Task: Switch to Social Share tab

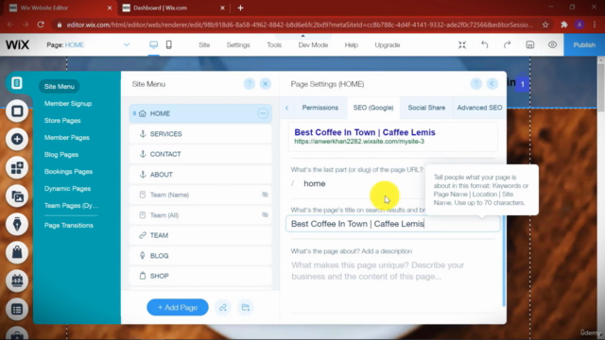Action: pos(426,108)
